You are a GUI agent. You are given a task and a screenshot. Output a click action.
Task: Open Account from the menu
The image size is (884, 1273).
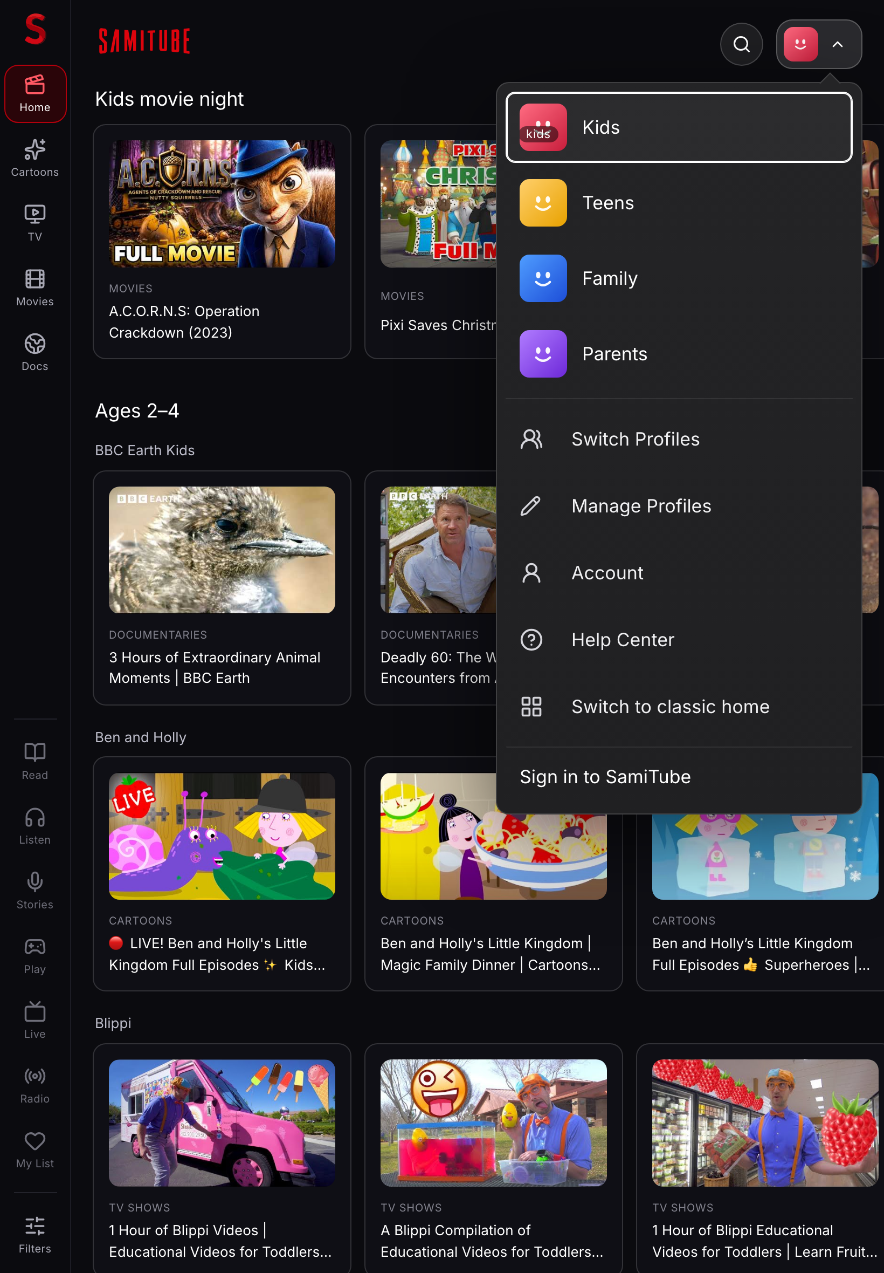pos(679,573)
